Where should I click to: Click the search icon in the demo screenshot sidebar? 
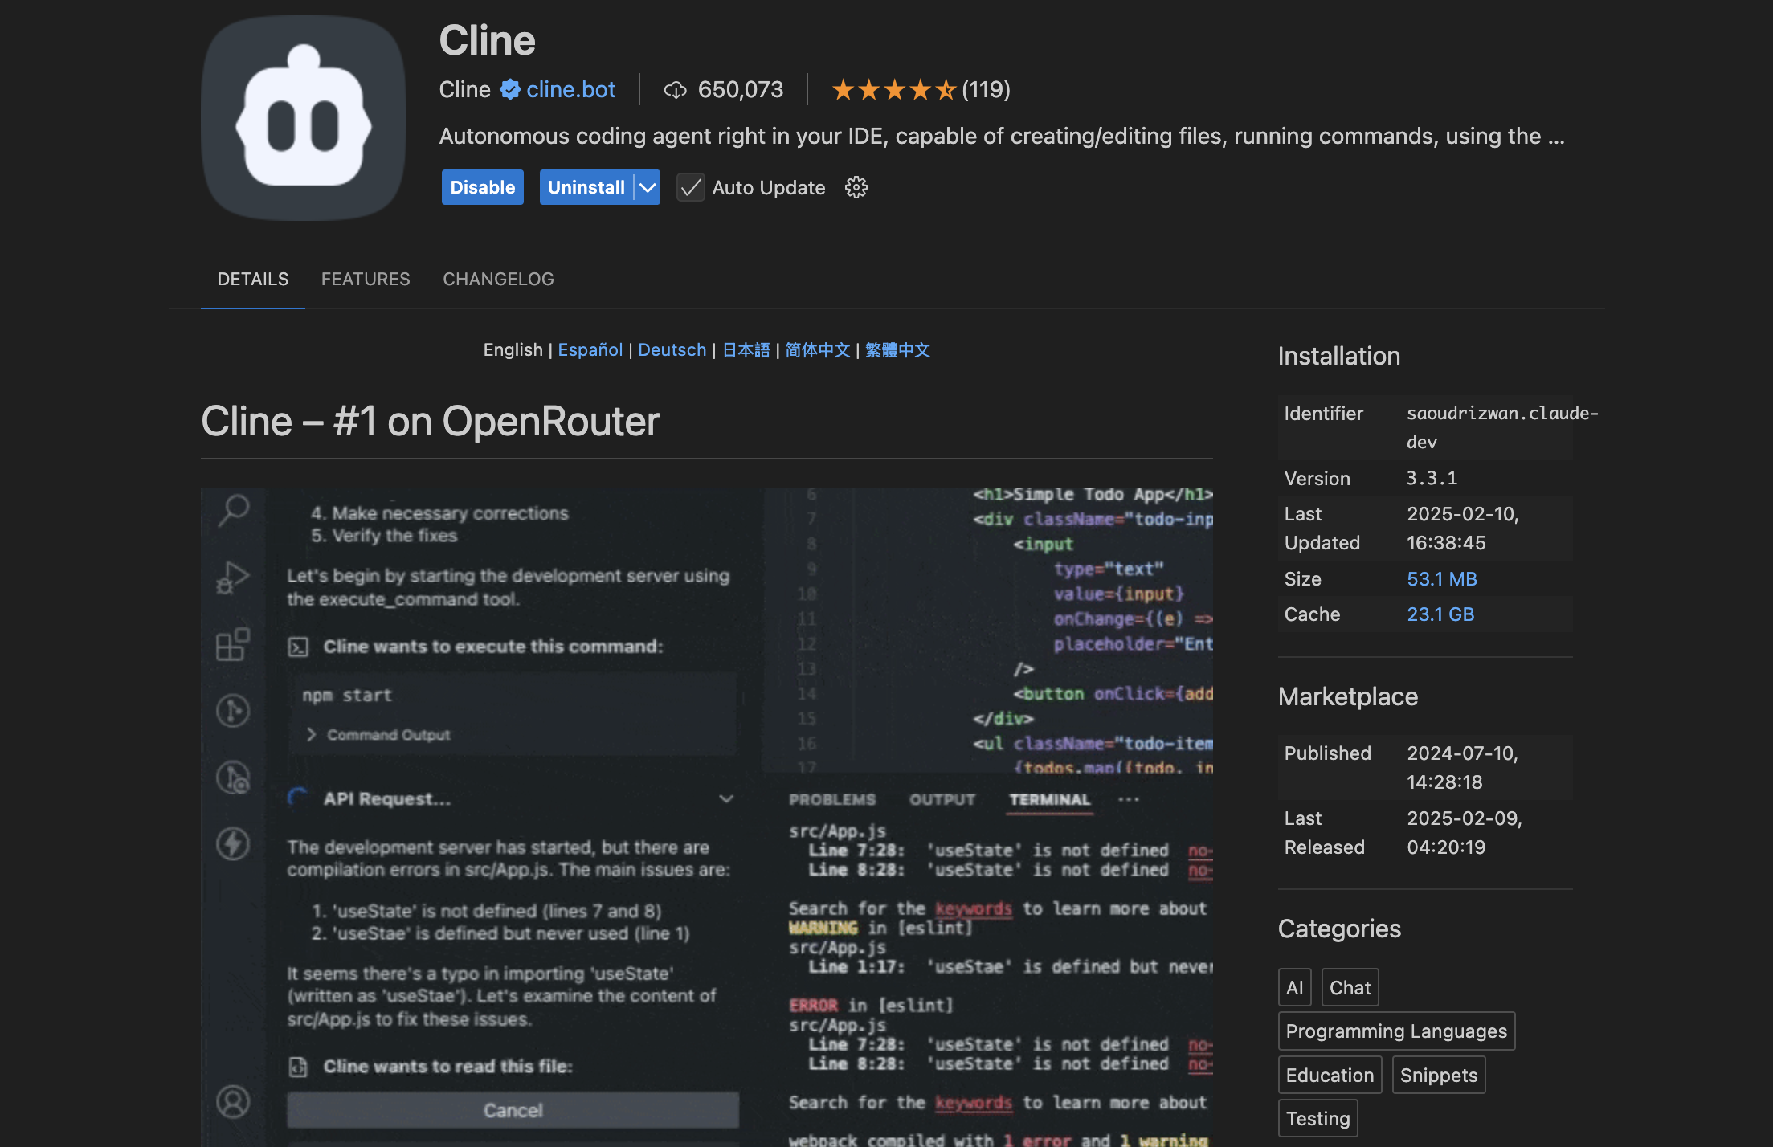[x=234, y=509]
